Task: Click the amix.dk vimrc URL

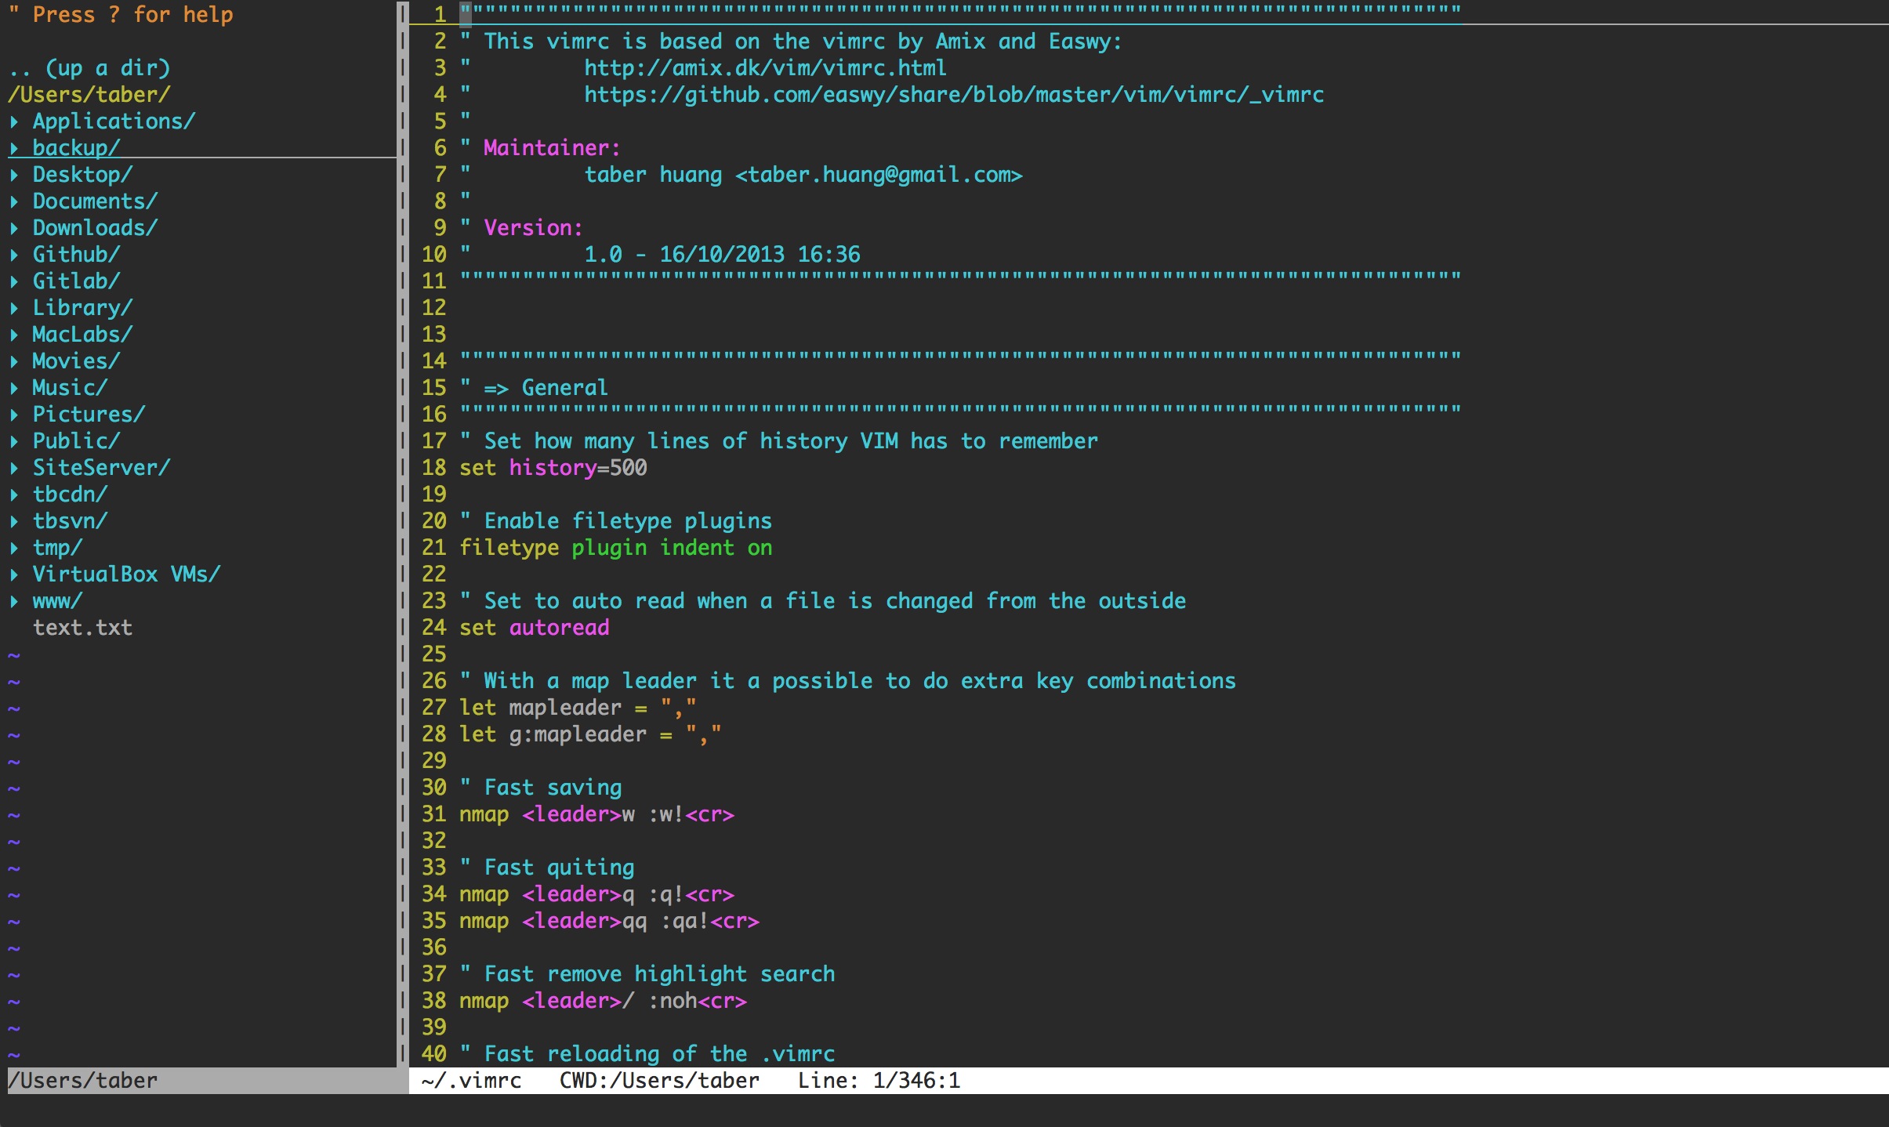Action: click(765, 68)
